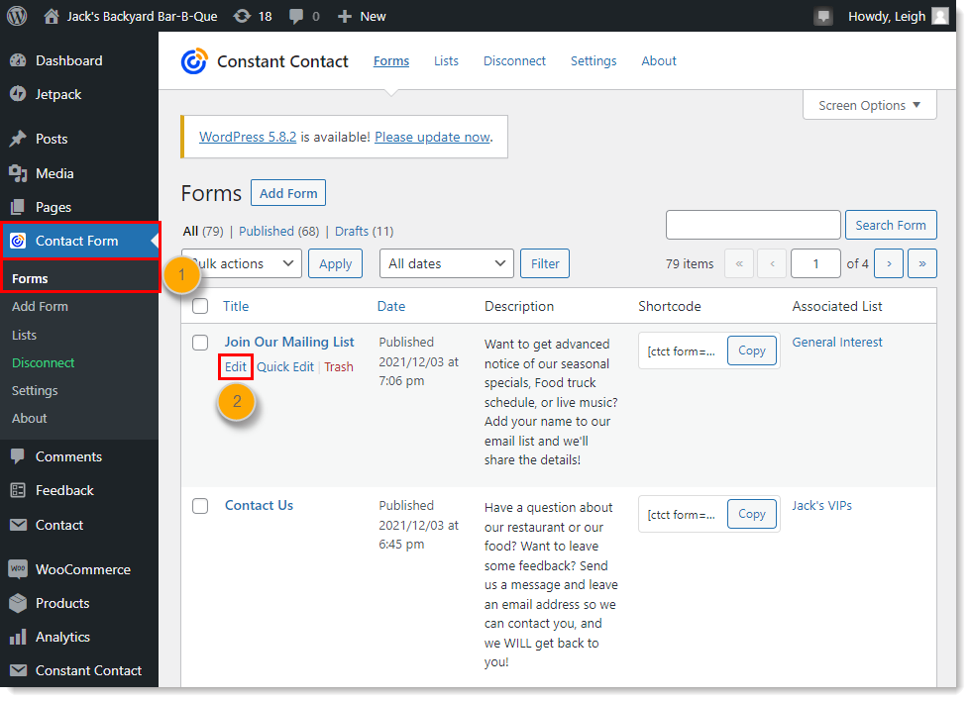Click the Add Form button
The height and width of the screenshot is (702, 971).
coord(288,193)
